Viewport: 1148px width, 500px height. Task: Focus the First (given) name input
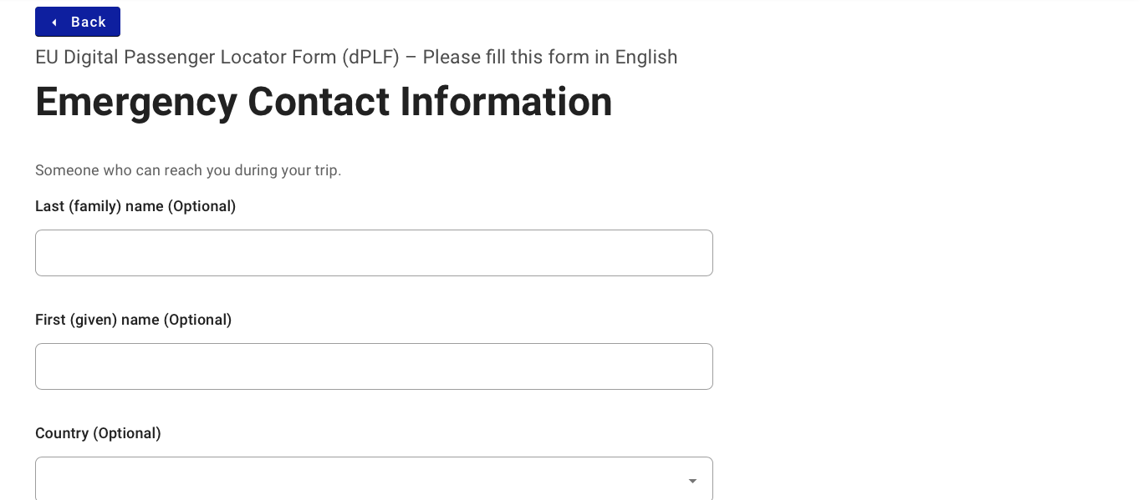(374, 366)
